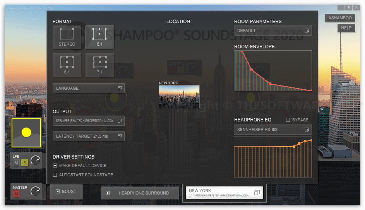The width and height of the screenshot is (365, 210).
Task: Toggle the Headphone Surround checkbox
Action: click(x=108, y=193)
